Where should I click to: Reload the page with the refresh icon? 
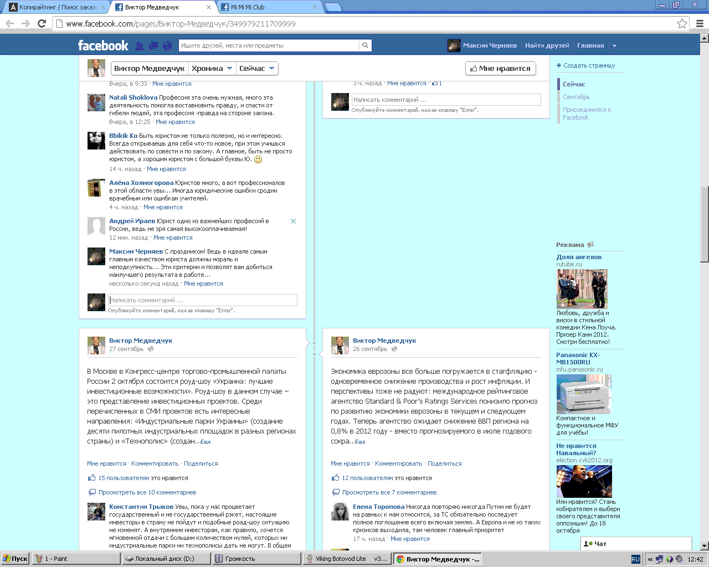(x=42, y=23)
